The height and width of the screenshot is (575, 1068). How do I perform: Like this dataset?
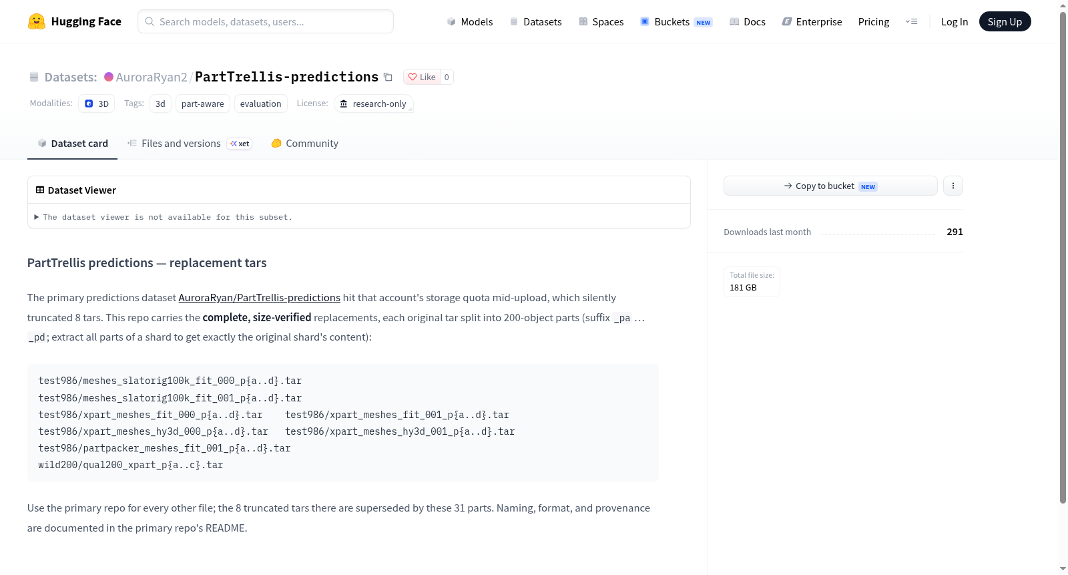click(x=422, y=77)
